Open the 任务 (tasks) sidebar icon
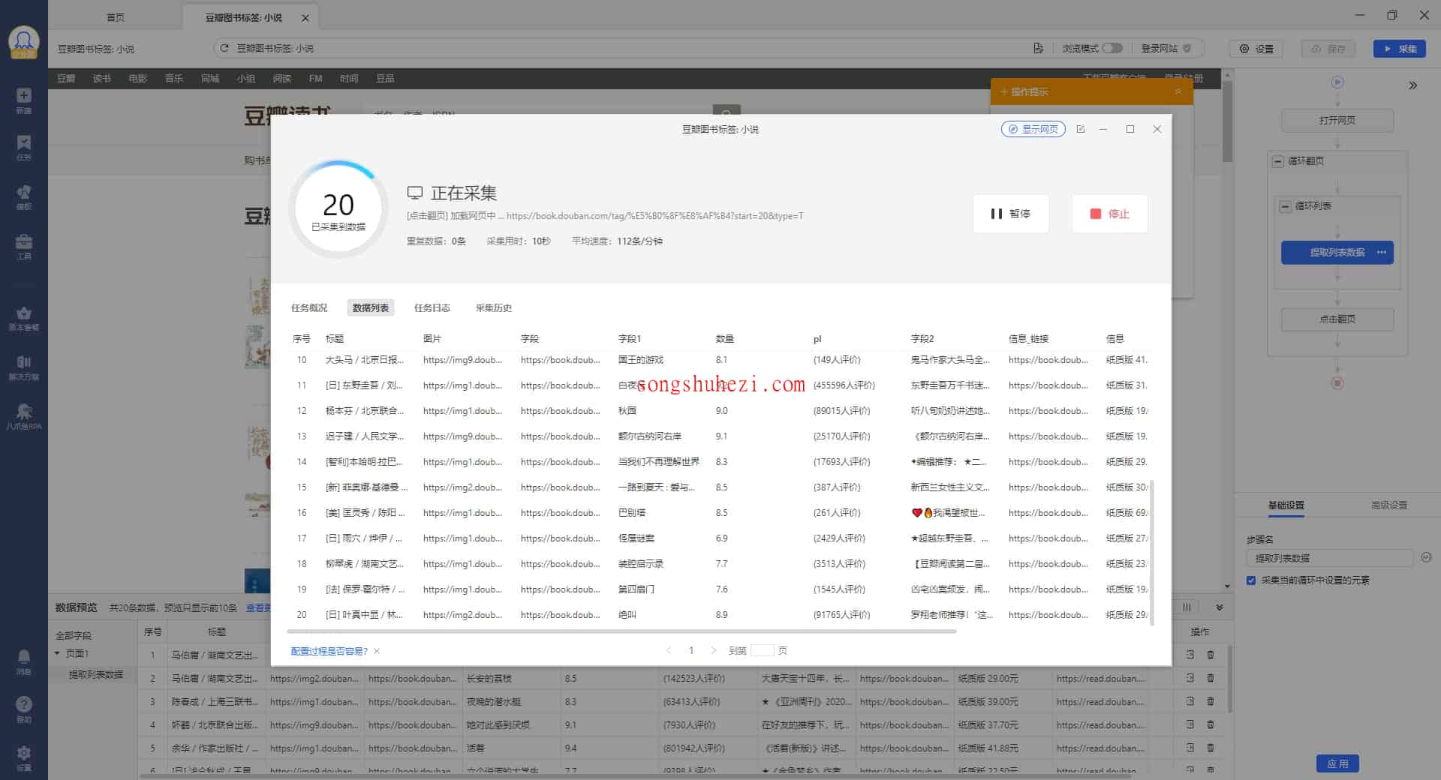Viewport: 1441px width, 780px height. [x=24, y=147]
